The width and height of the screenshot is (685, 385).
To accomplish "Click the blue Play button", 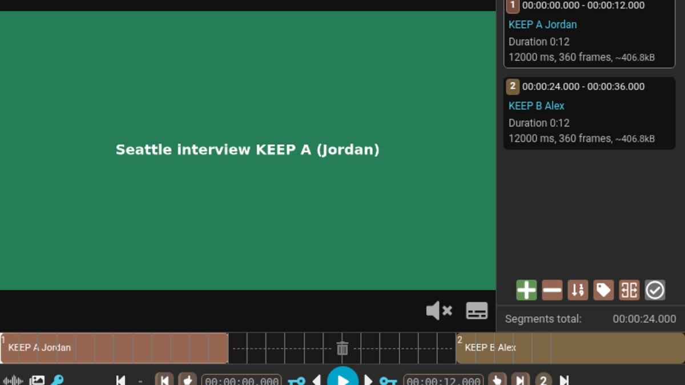I will tap(342, 378).
